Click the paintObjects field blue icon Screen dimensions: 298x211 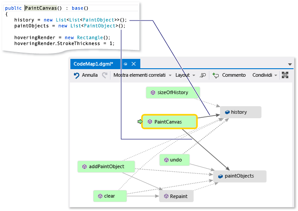pos(220,176)
